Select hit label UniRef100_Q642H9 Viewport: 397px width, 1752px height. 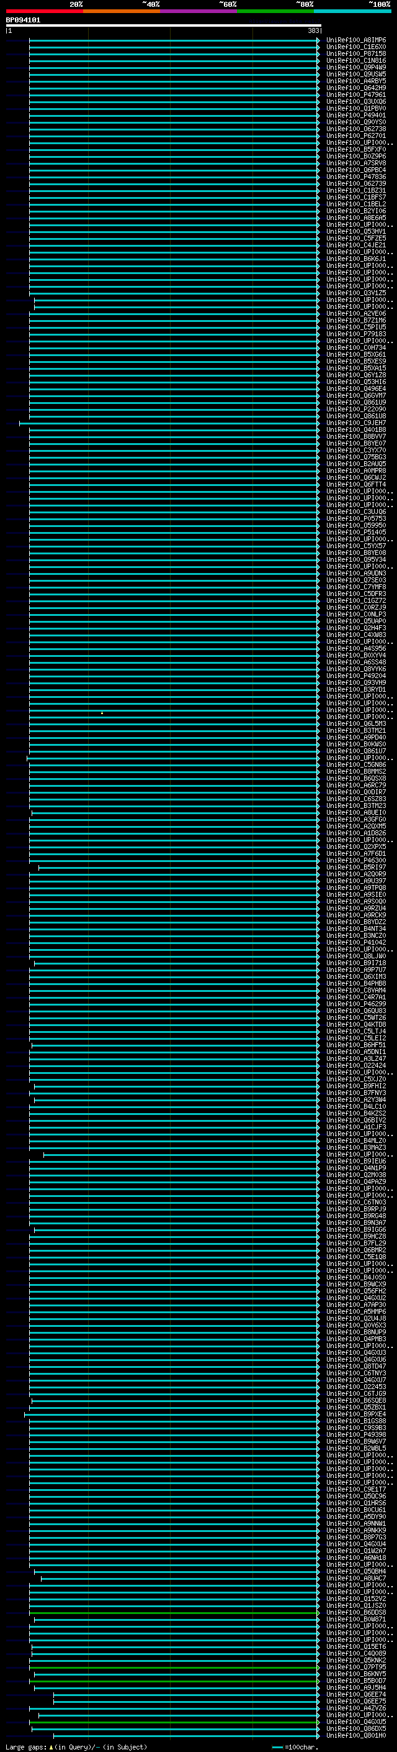click(355, 88)
